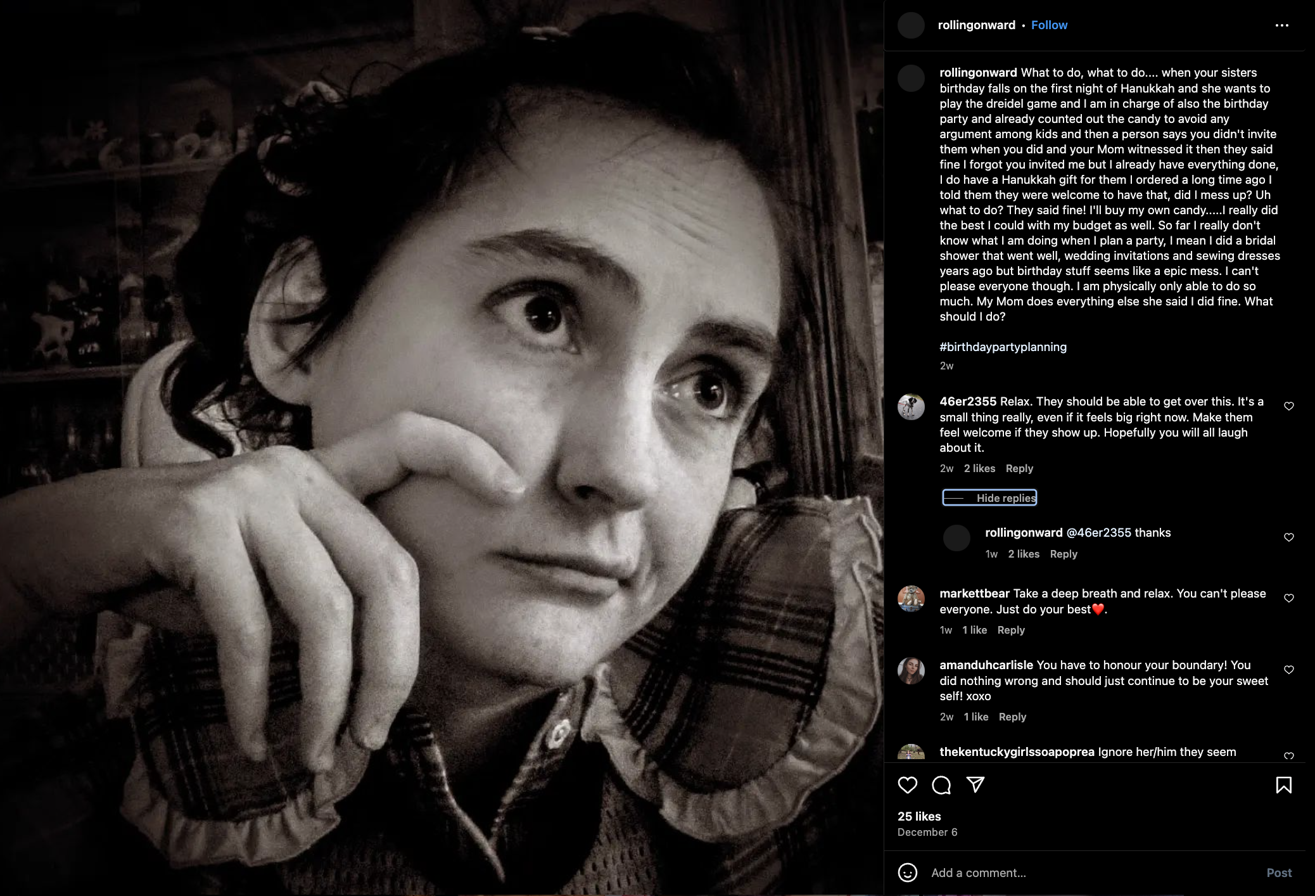Viewport: 1315px width, 896px height.
Task: Like the amanduhcarlisle comment heart
Action: tap(1288, 670)
